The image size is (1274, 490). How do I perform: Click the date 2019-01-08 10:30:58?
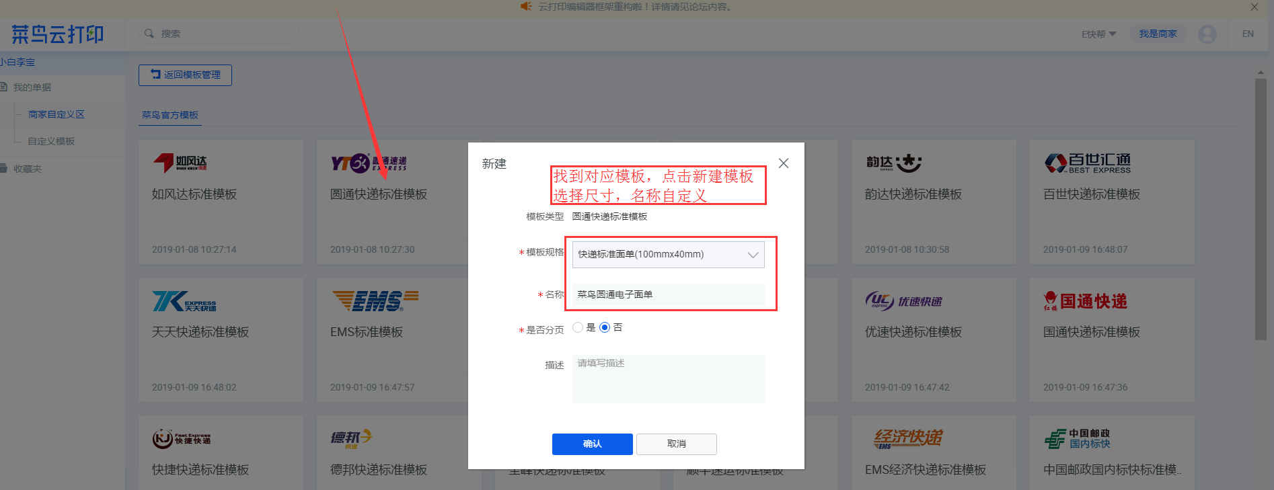[x=907, y=249]
